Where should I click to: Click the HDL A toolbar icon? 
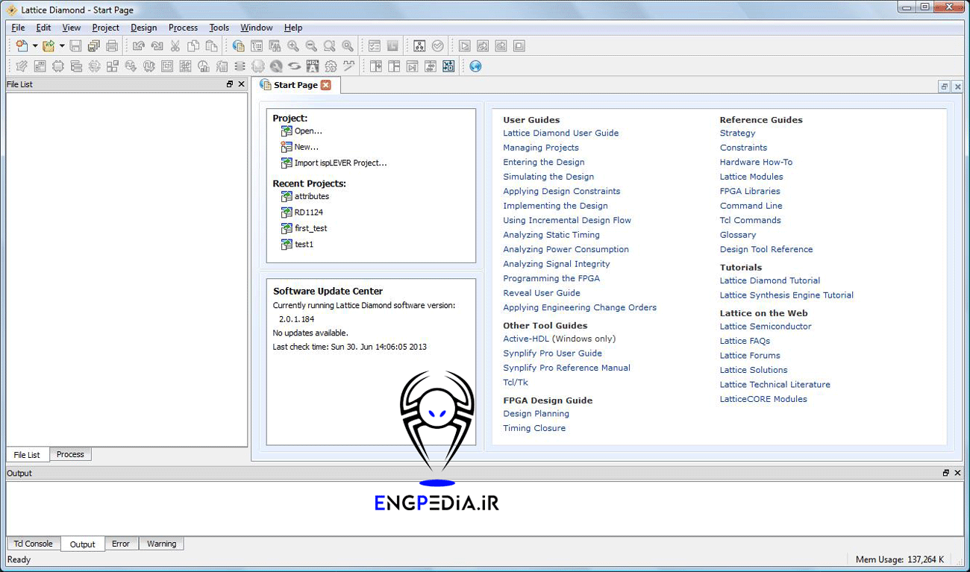tap(313, 66)
